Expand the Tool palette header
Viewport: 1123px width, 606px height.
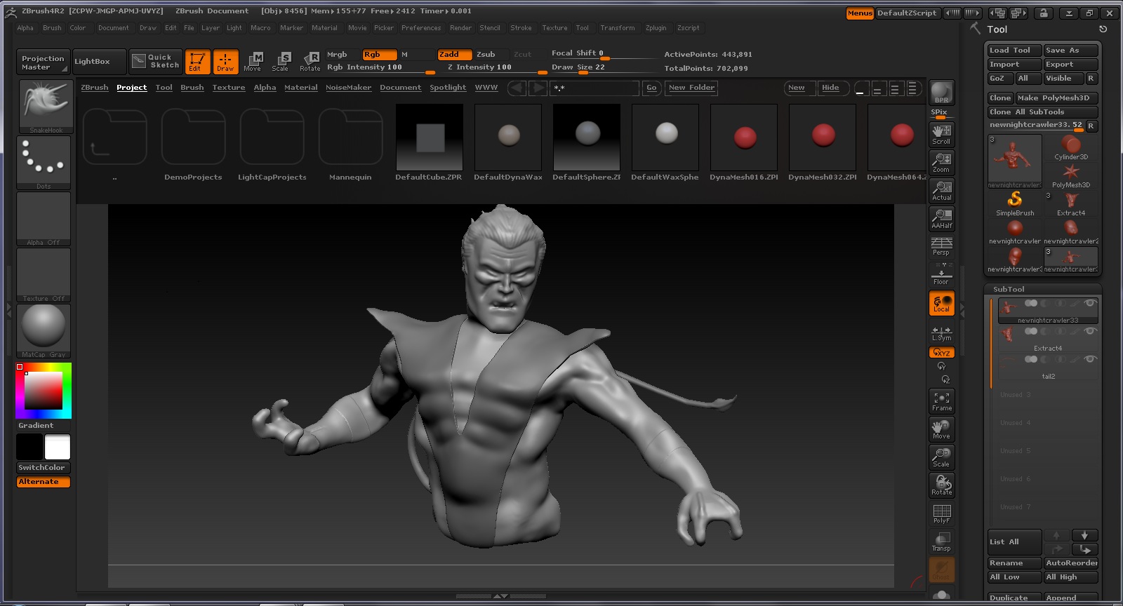[997, 29]
